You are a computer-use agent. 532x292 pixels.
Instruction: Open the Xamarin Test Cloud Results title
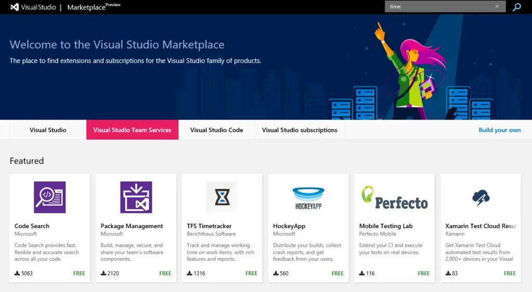point(481,226)
